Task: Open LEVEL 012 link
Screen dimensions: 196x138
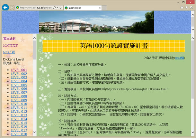Action: click(x=19, y=112)
